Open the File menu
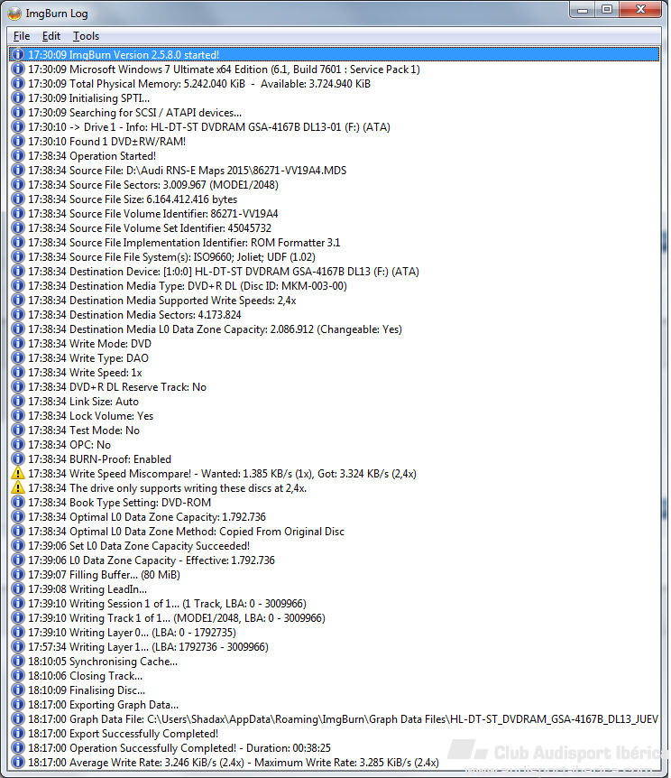The image size is (671, 778). [22, 36]
